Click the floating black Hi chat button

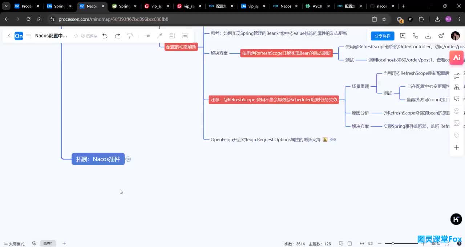click(x=456, y=219)
